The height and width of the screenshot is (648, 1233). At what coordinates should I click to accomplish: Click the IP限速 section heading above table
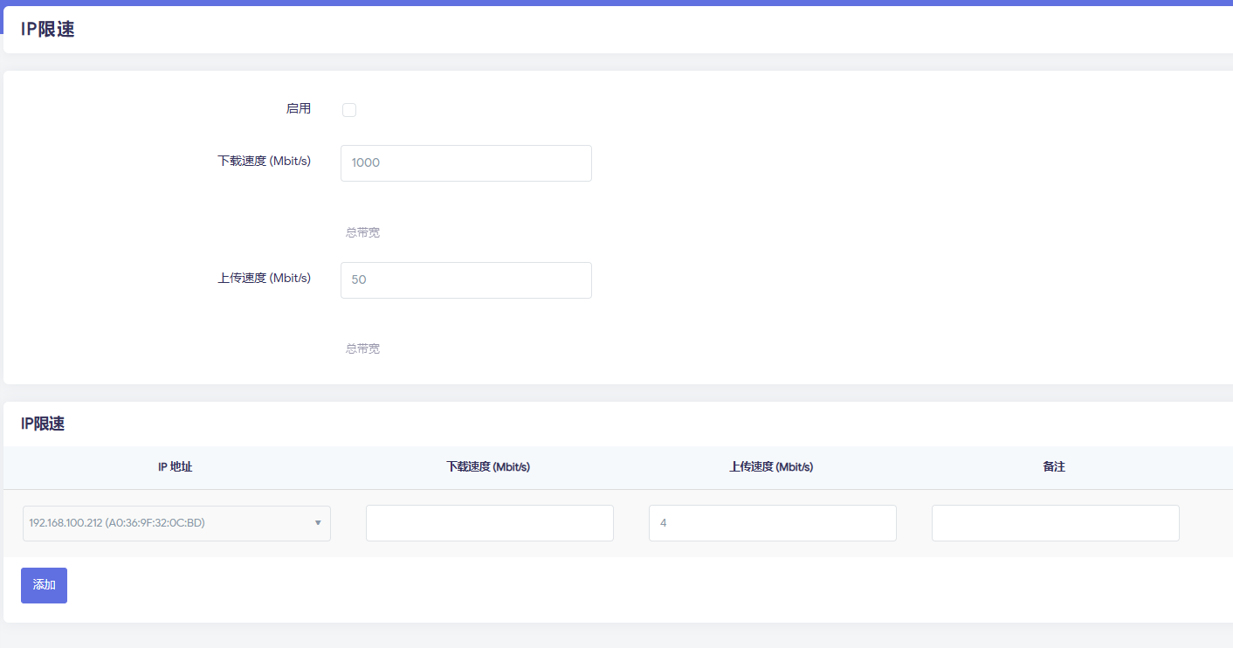(x=43, y=424)
